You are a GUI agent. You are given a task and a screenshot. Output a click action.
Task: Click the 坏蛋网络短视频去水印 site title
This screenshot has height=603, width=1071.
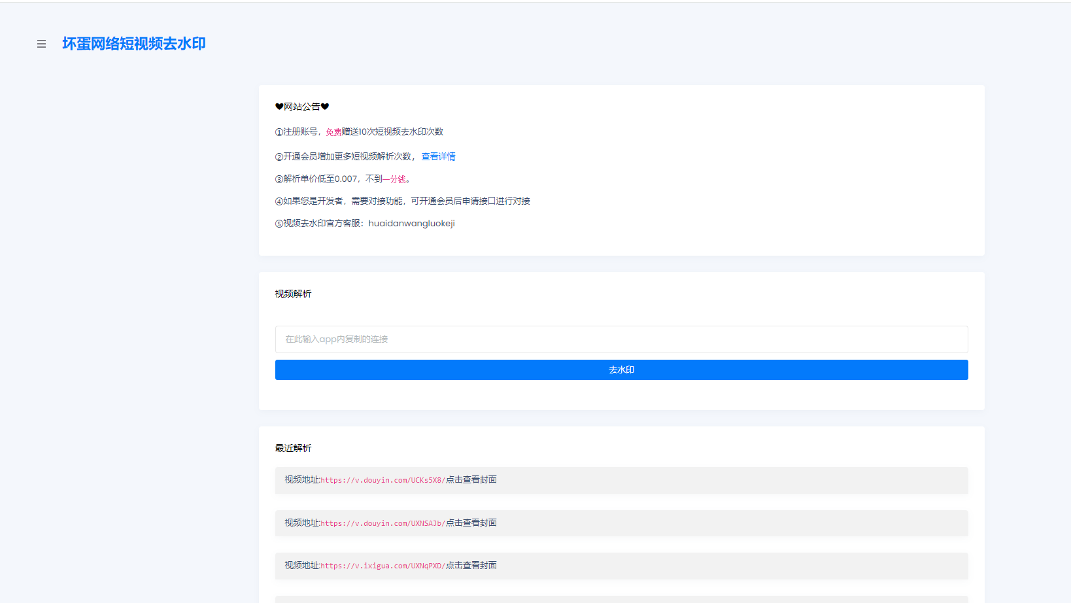coord(134,44)
